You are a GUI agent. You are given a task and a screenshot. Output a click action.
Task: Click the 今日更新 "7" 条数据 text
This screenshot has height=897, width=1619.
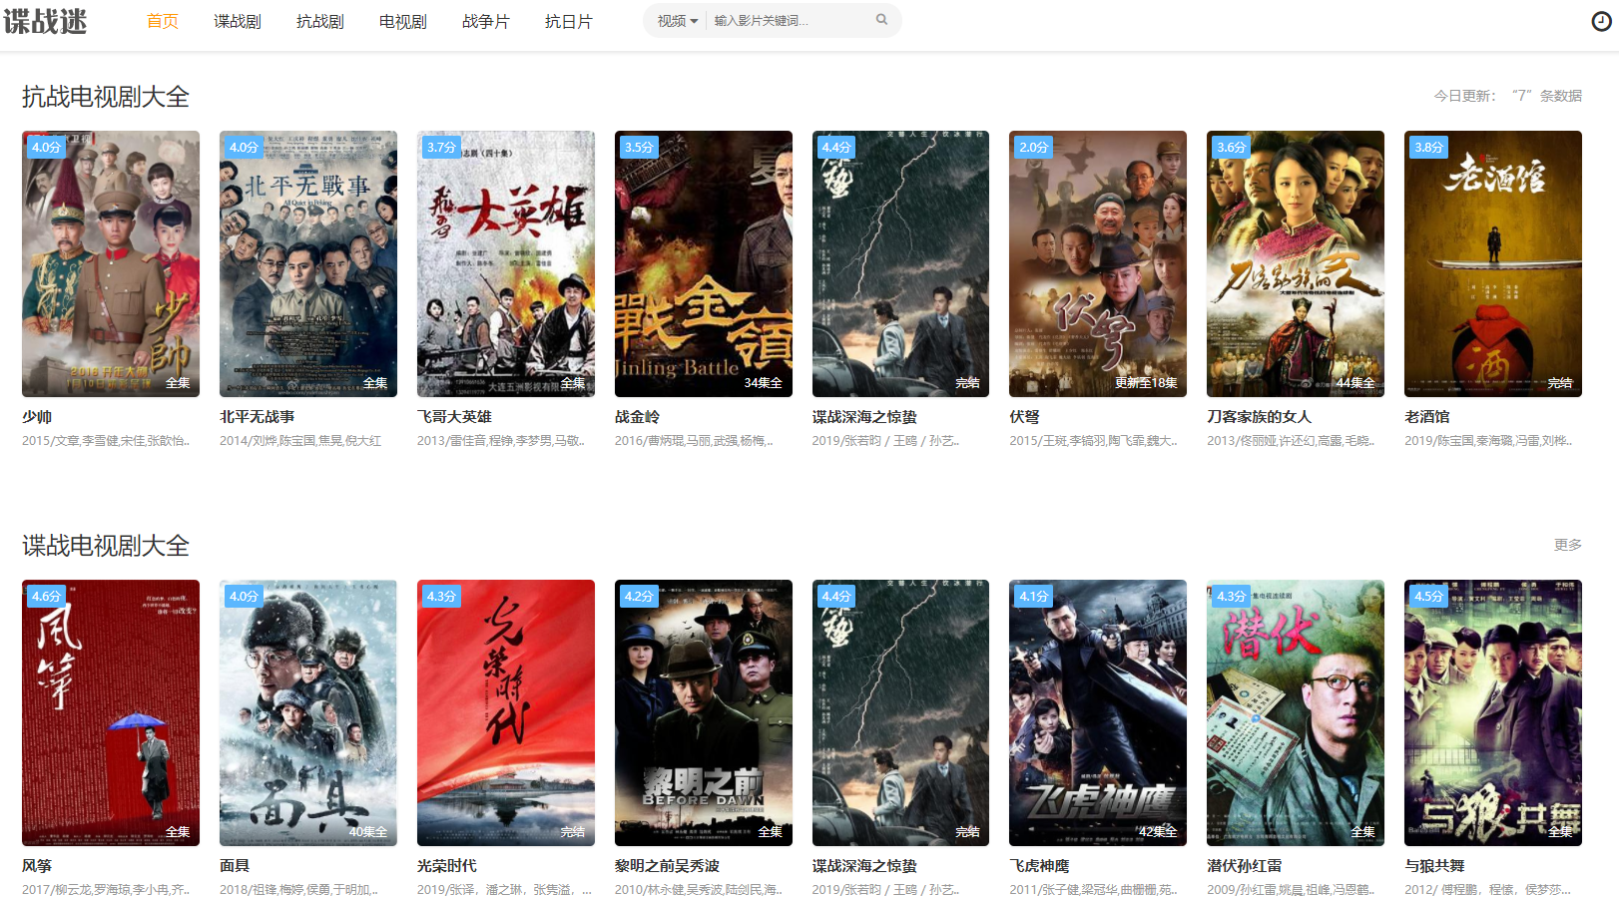pyautogui.click(x=1507, y=96)
